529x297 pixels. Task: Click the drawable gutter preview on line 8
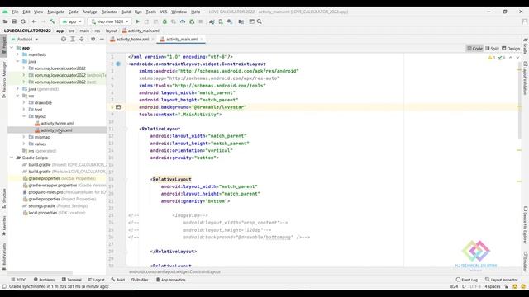[118, 107]
